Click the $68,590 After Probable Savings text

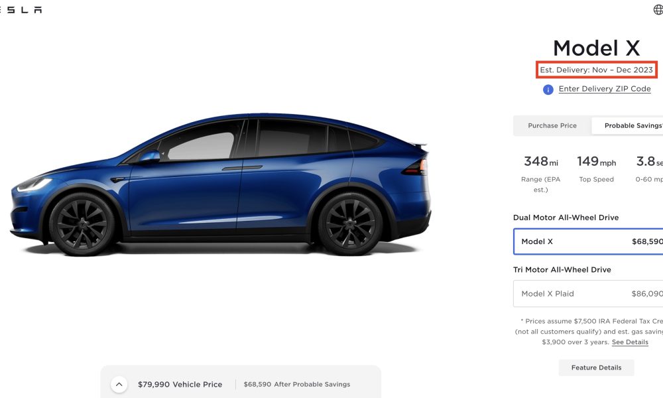point(297,385)
